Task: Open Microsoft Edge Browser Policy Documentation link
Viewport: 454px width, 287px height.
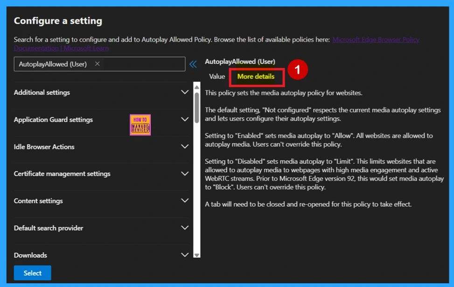Action: 376,40
